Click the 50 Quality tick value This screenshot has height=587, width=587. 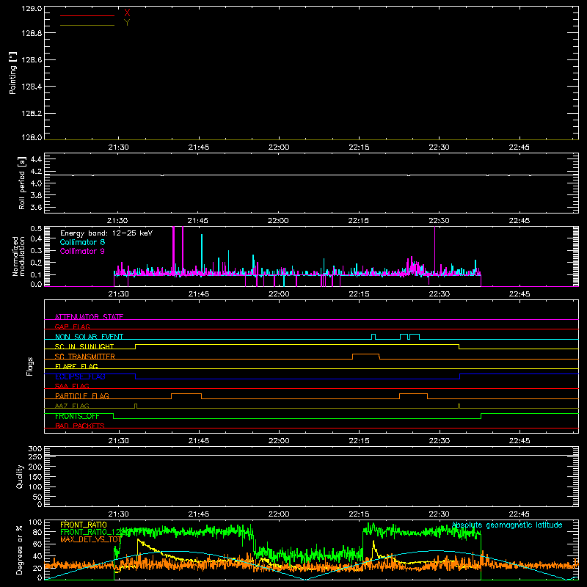37,497
